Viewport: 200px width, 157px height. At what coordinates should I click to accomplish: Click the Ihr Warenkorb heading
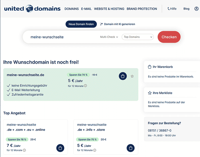163,67
